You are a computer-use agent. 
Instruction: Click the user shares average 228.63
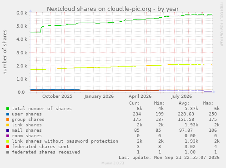(x=186, y=114)
